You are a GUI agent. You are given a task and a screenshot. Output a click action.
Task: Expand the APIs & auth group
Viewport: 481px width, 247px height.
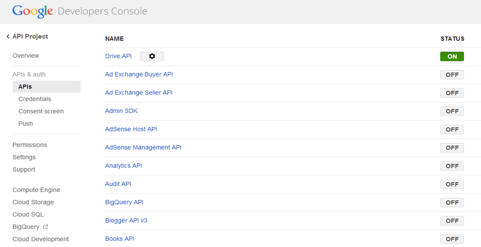click(29, 74)
